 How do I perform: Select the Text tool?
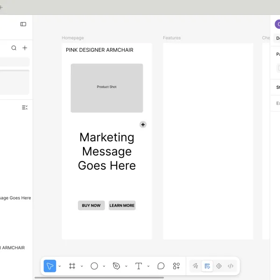(139, 266)
